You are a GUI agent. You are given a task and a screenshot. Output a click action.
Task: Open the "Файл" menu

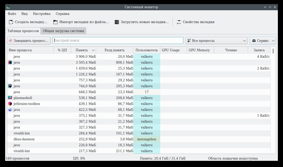pos(12,14)
